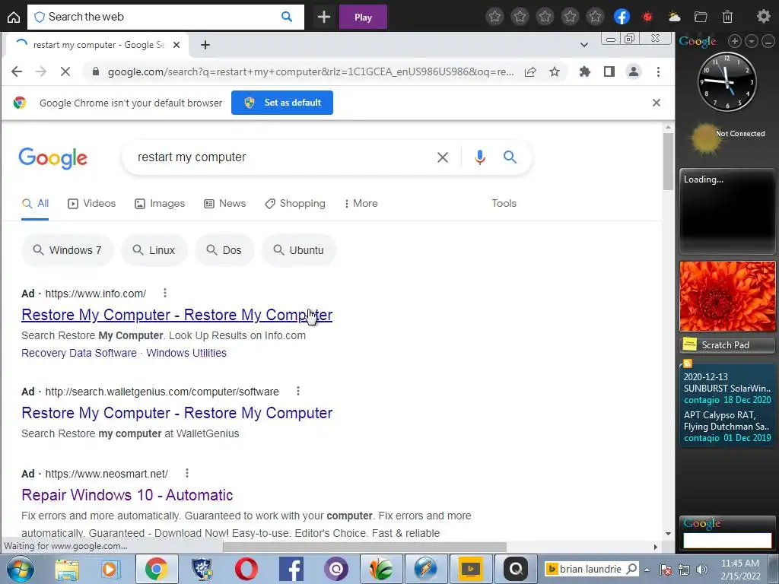Click the volume icon in system tray
The image size is (779, 584).
[x=702, y=569]
